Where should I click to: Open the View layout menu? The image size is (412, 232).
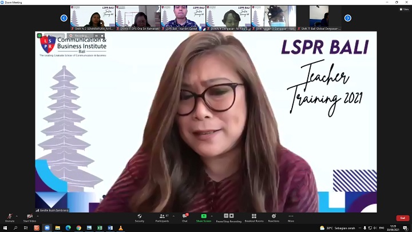coord(404,9)
